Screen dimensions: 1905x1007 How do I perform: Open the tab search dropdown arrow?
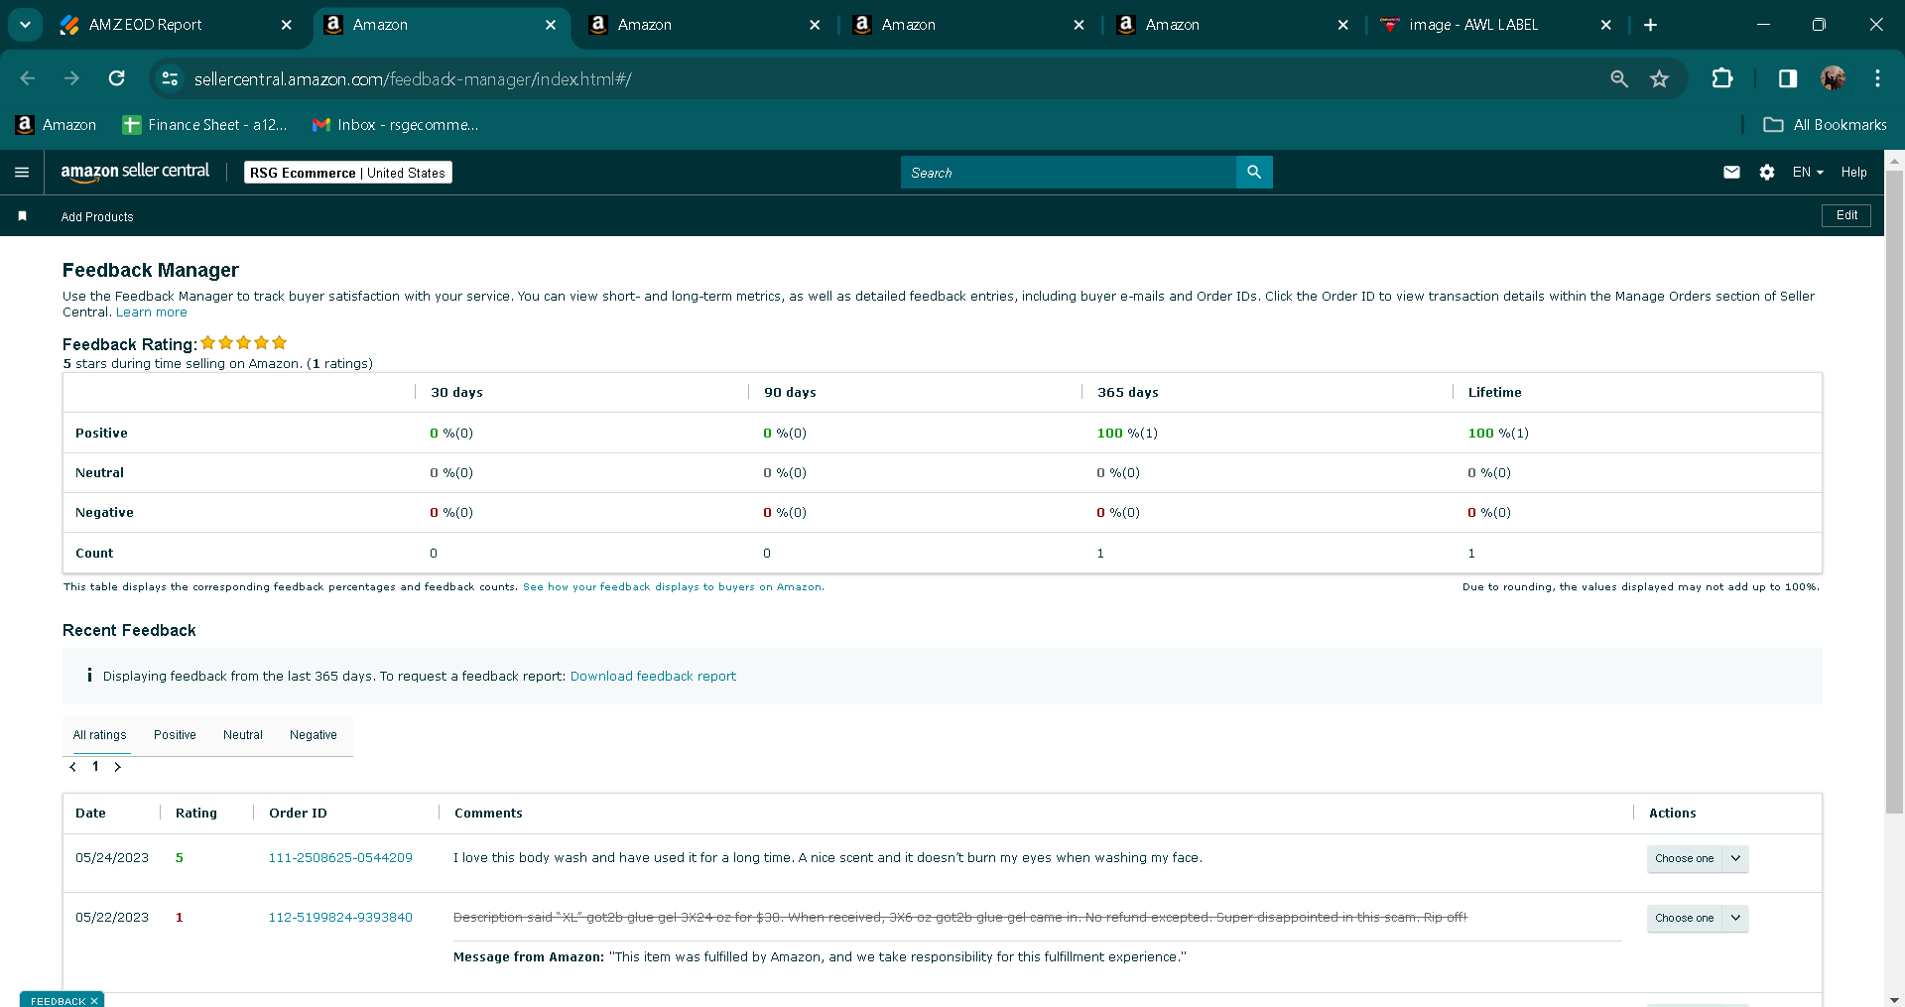(x=25, y=25)
